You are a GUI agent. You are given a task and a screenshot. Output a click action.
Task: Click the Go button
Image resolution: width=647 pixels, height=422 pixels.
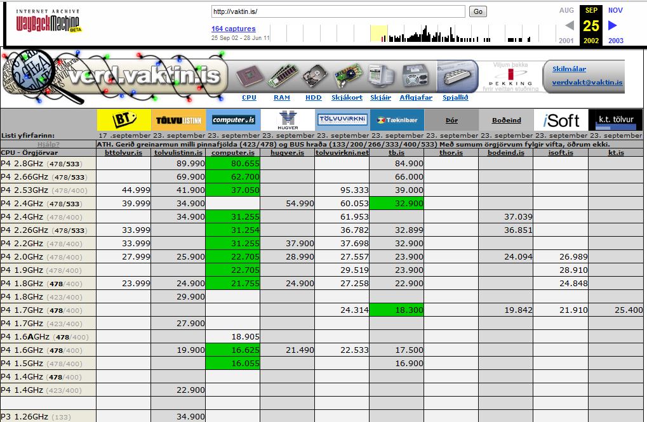coord(477,11)
